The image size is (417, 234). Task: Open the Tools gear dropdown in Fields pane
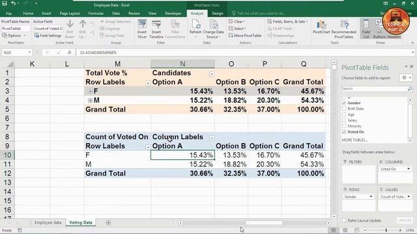406,78
